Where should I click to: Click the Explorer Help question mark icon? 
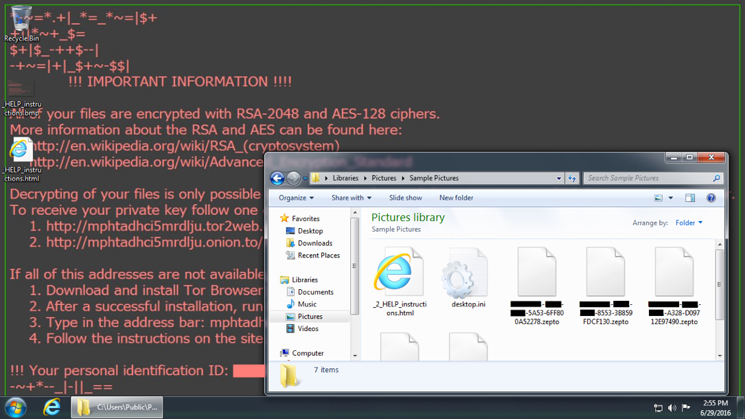[711, 198]
